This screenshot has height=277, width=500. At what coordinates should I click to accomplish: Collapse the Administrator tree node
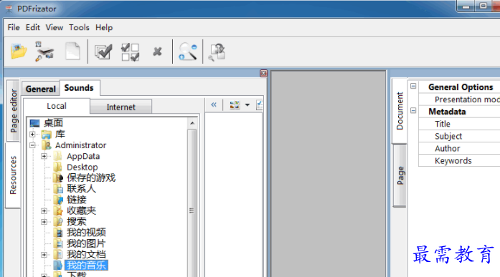[32, 145]
